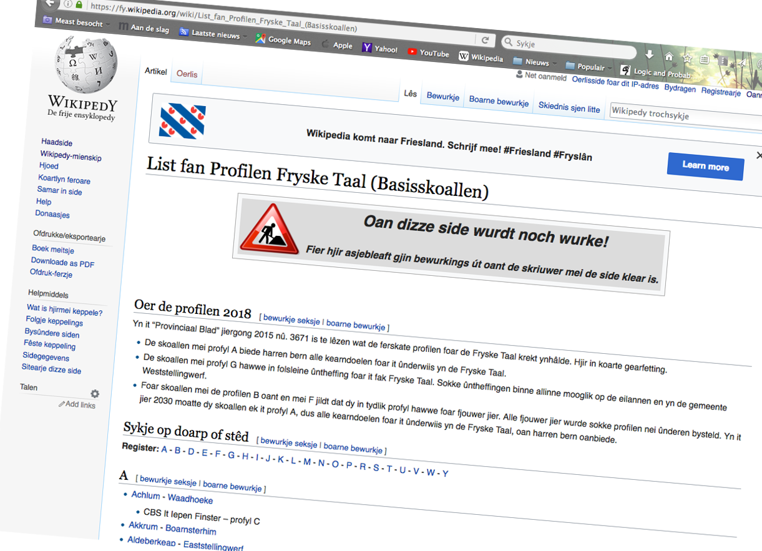Open Koartlyn feroare sidebar link
The width and height of the screenshot is (762, 551).
click(x=64, y=179)
